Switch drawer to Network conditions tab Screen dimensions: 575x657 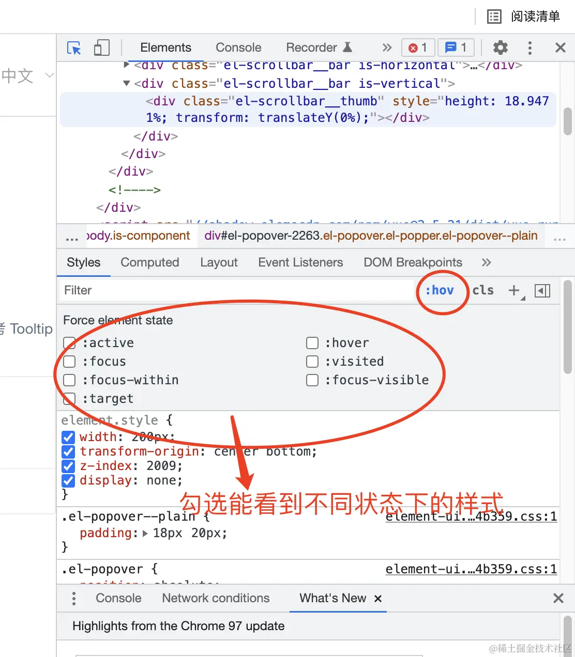coord(216,598)
